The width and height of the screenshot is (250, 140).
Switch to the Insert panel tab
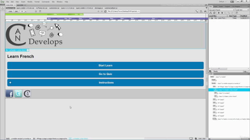click(215, 7)
